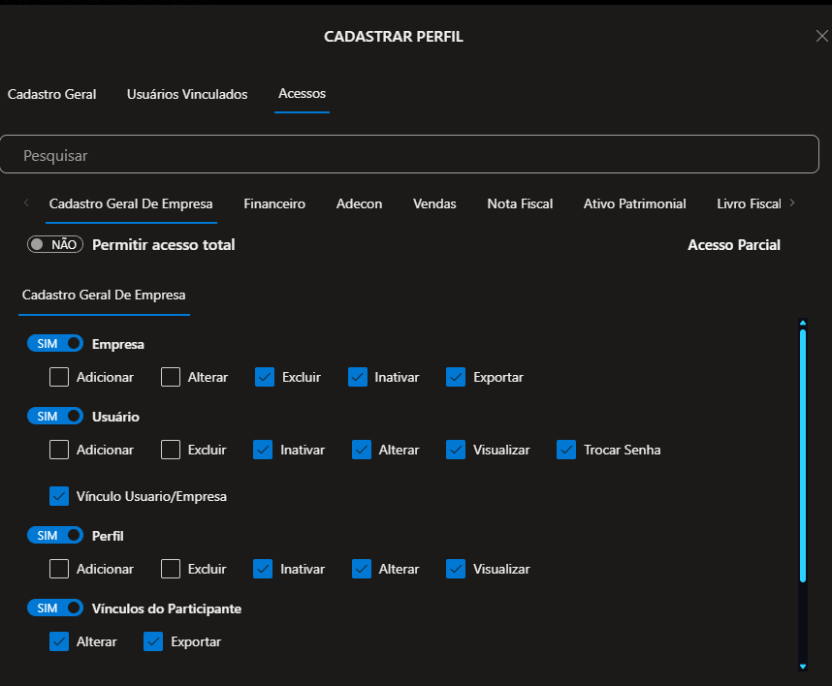832x686 pixels.
Task: Click scrollbar up arrow in permissions list
Action: click(803, 323)
